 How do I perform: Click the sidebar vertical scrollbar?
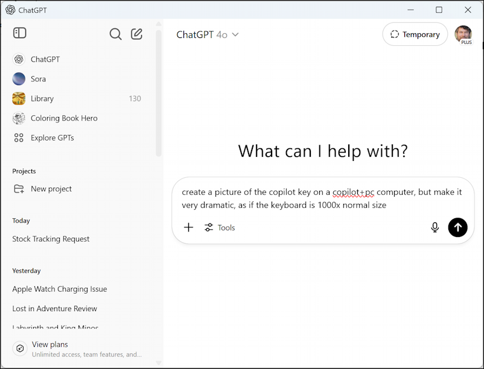pos(159,90)
